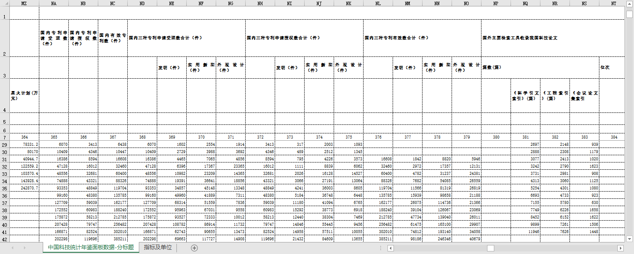Click the vertical scrollbar thumb

pos(629,14)
